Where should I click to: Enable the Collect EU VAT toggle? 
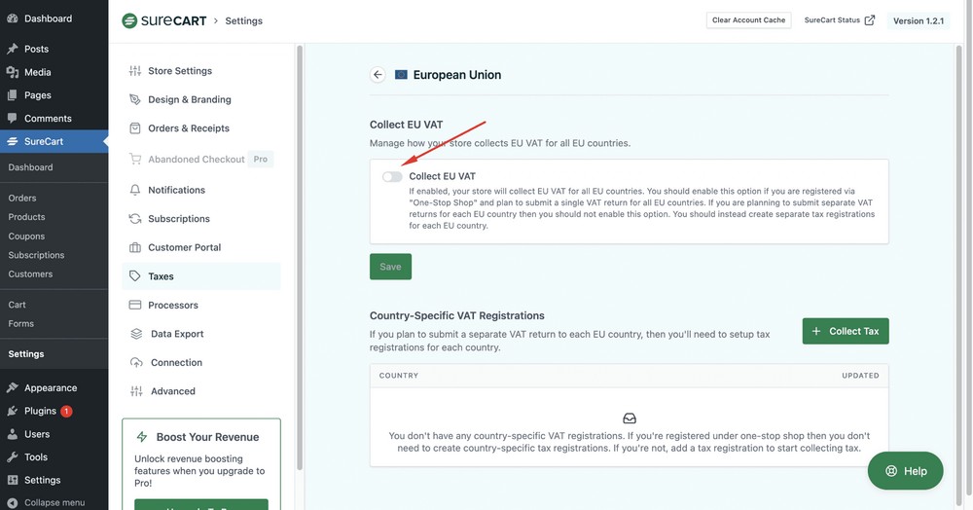tap(392, 177)
